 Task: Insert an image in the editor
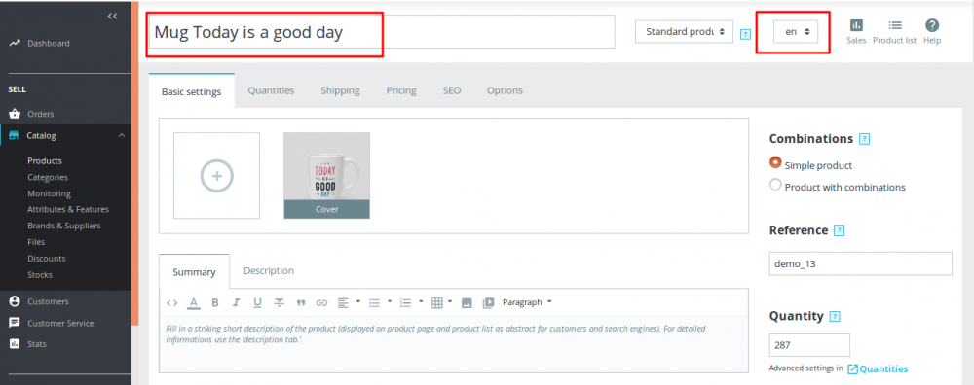(x=468, y=303)
